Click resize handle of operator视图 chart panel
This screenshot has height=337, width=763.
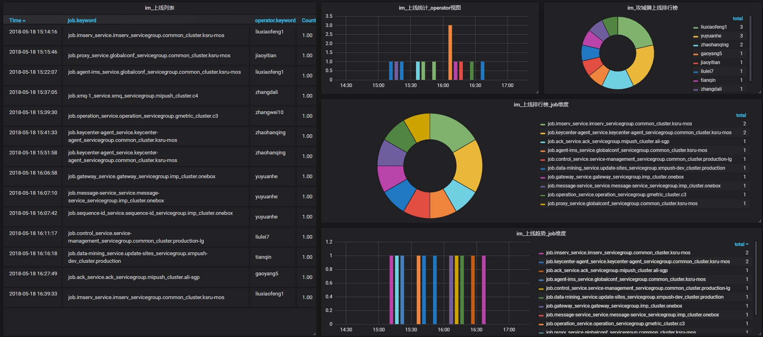(537, 92)
